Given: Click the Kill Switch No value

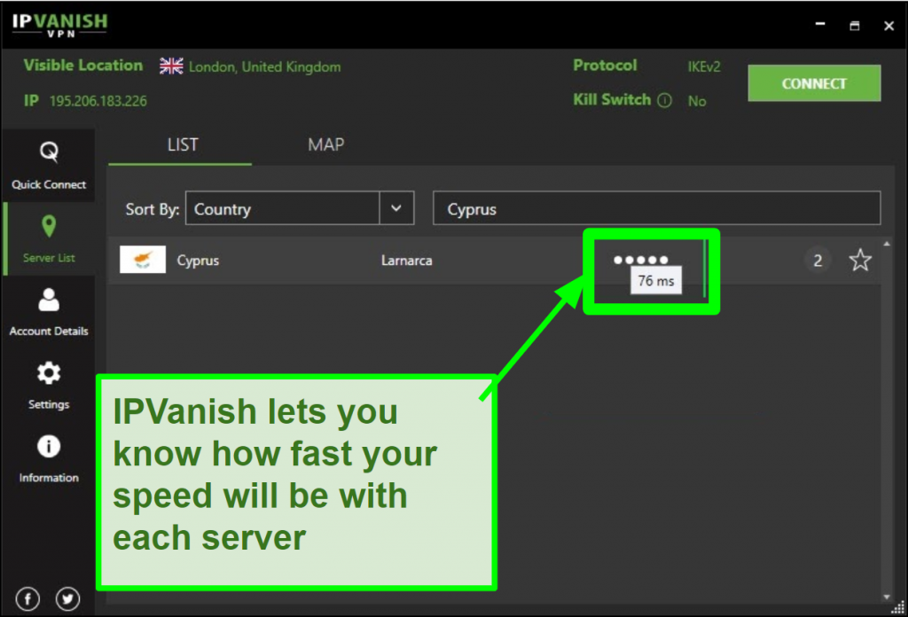Looking at the screenshot, I should pos(697,101).
